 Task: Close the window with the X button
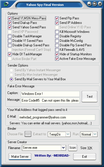tap(100, 4)
